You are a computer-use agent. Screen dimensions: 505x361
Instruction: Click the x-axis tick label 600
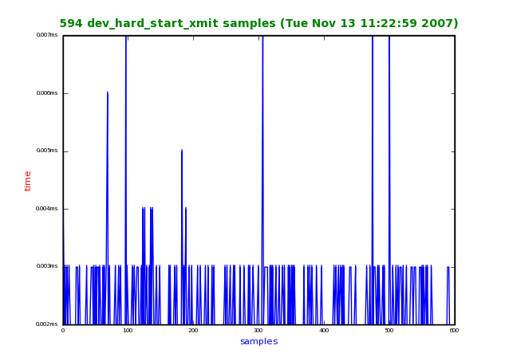click(454, 331)
